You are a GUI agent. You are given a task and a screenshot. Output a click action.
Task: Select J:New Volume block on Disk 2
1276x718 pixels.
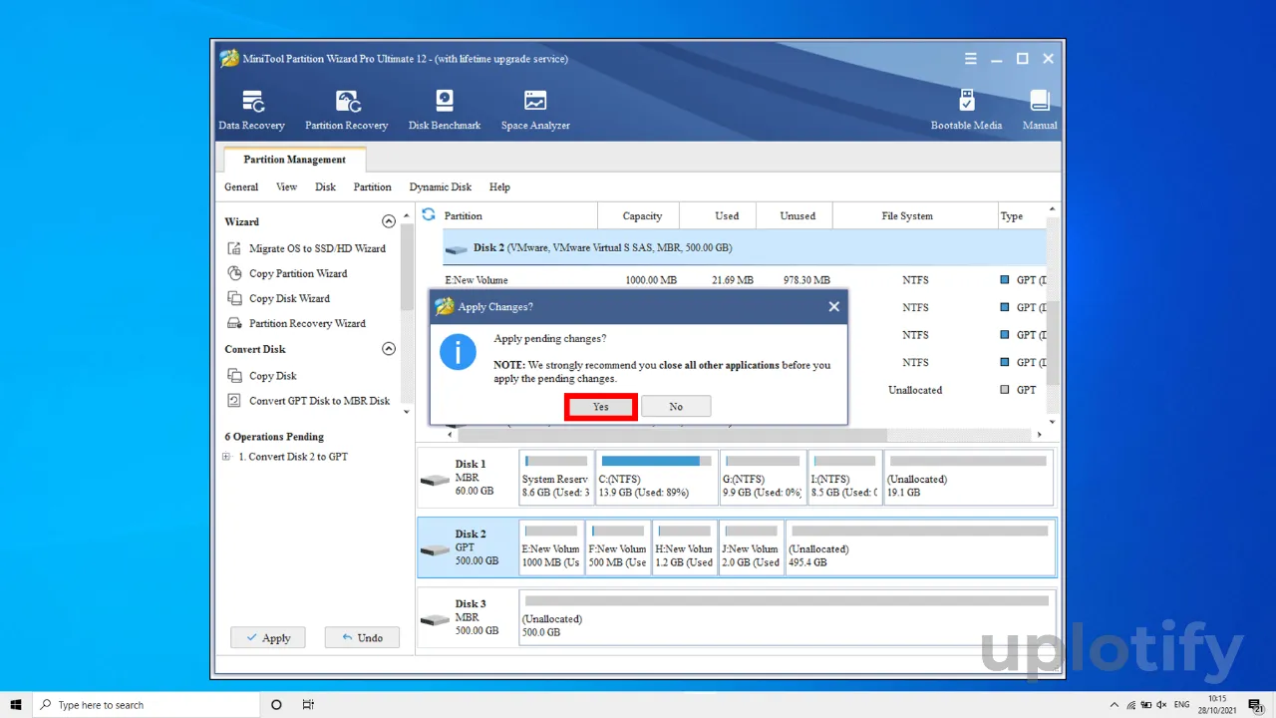click(x=752, y=547)
